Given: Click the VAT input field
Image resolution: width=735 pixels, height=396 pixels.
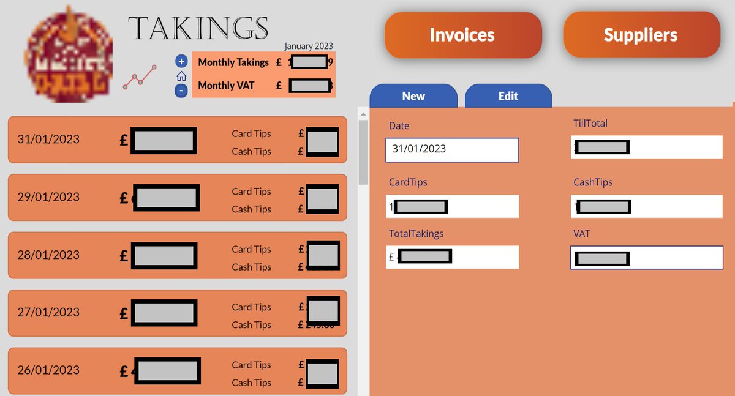Looking at the screenshot, I should tap(647, 258).
